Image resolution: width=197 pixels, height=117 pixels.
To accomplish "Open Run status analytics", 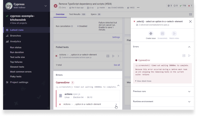I will pos(16,47).
